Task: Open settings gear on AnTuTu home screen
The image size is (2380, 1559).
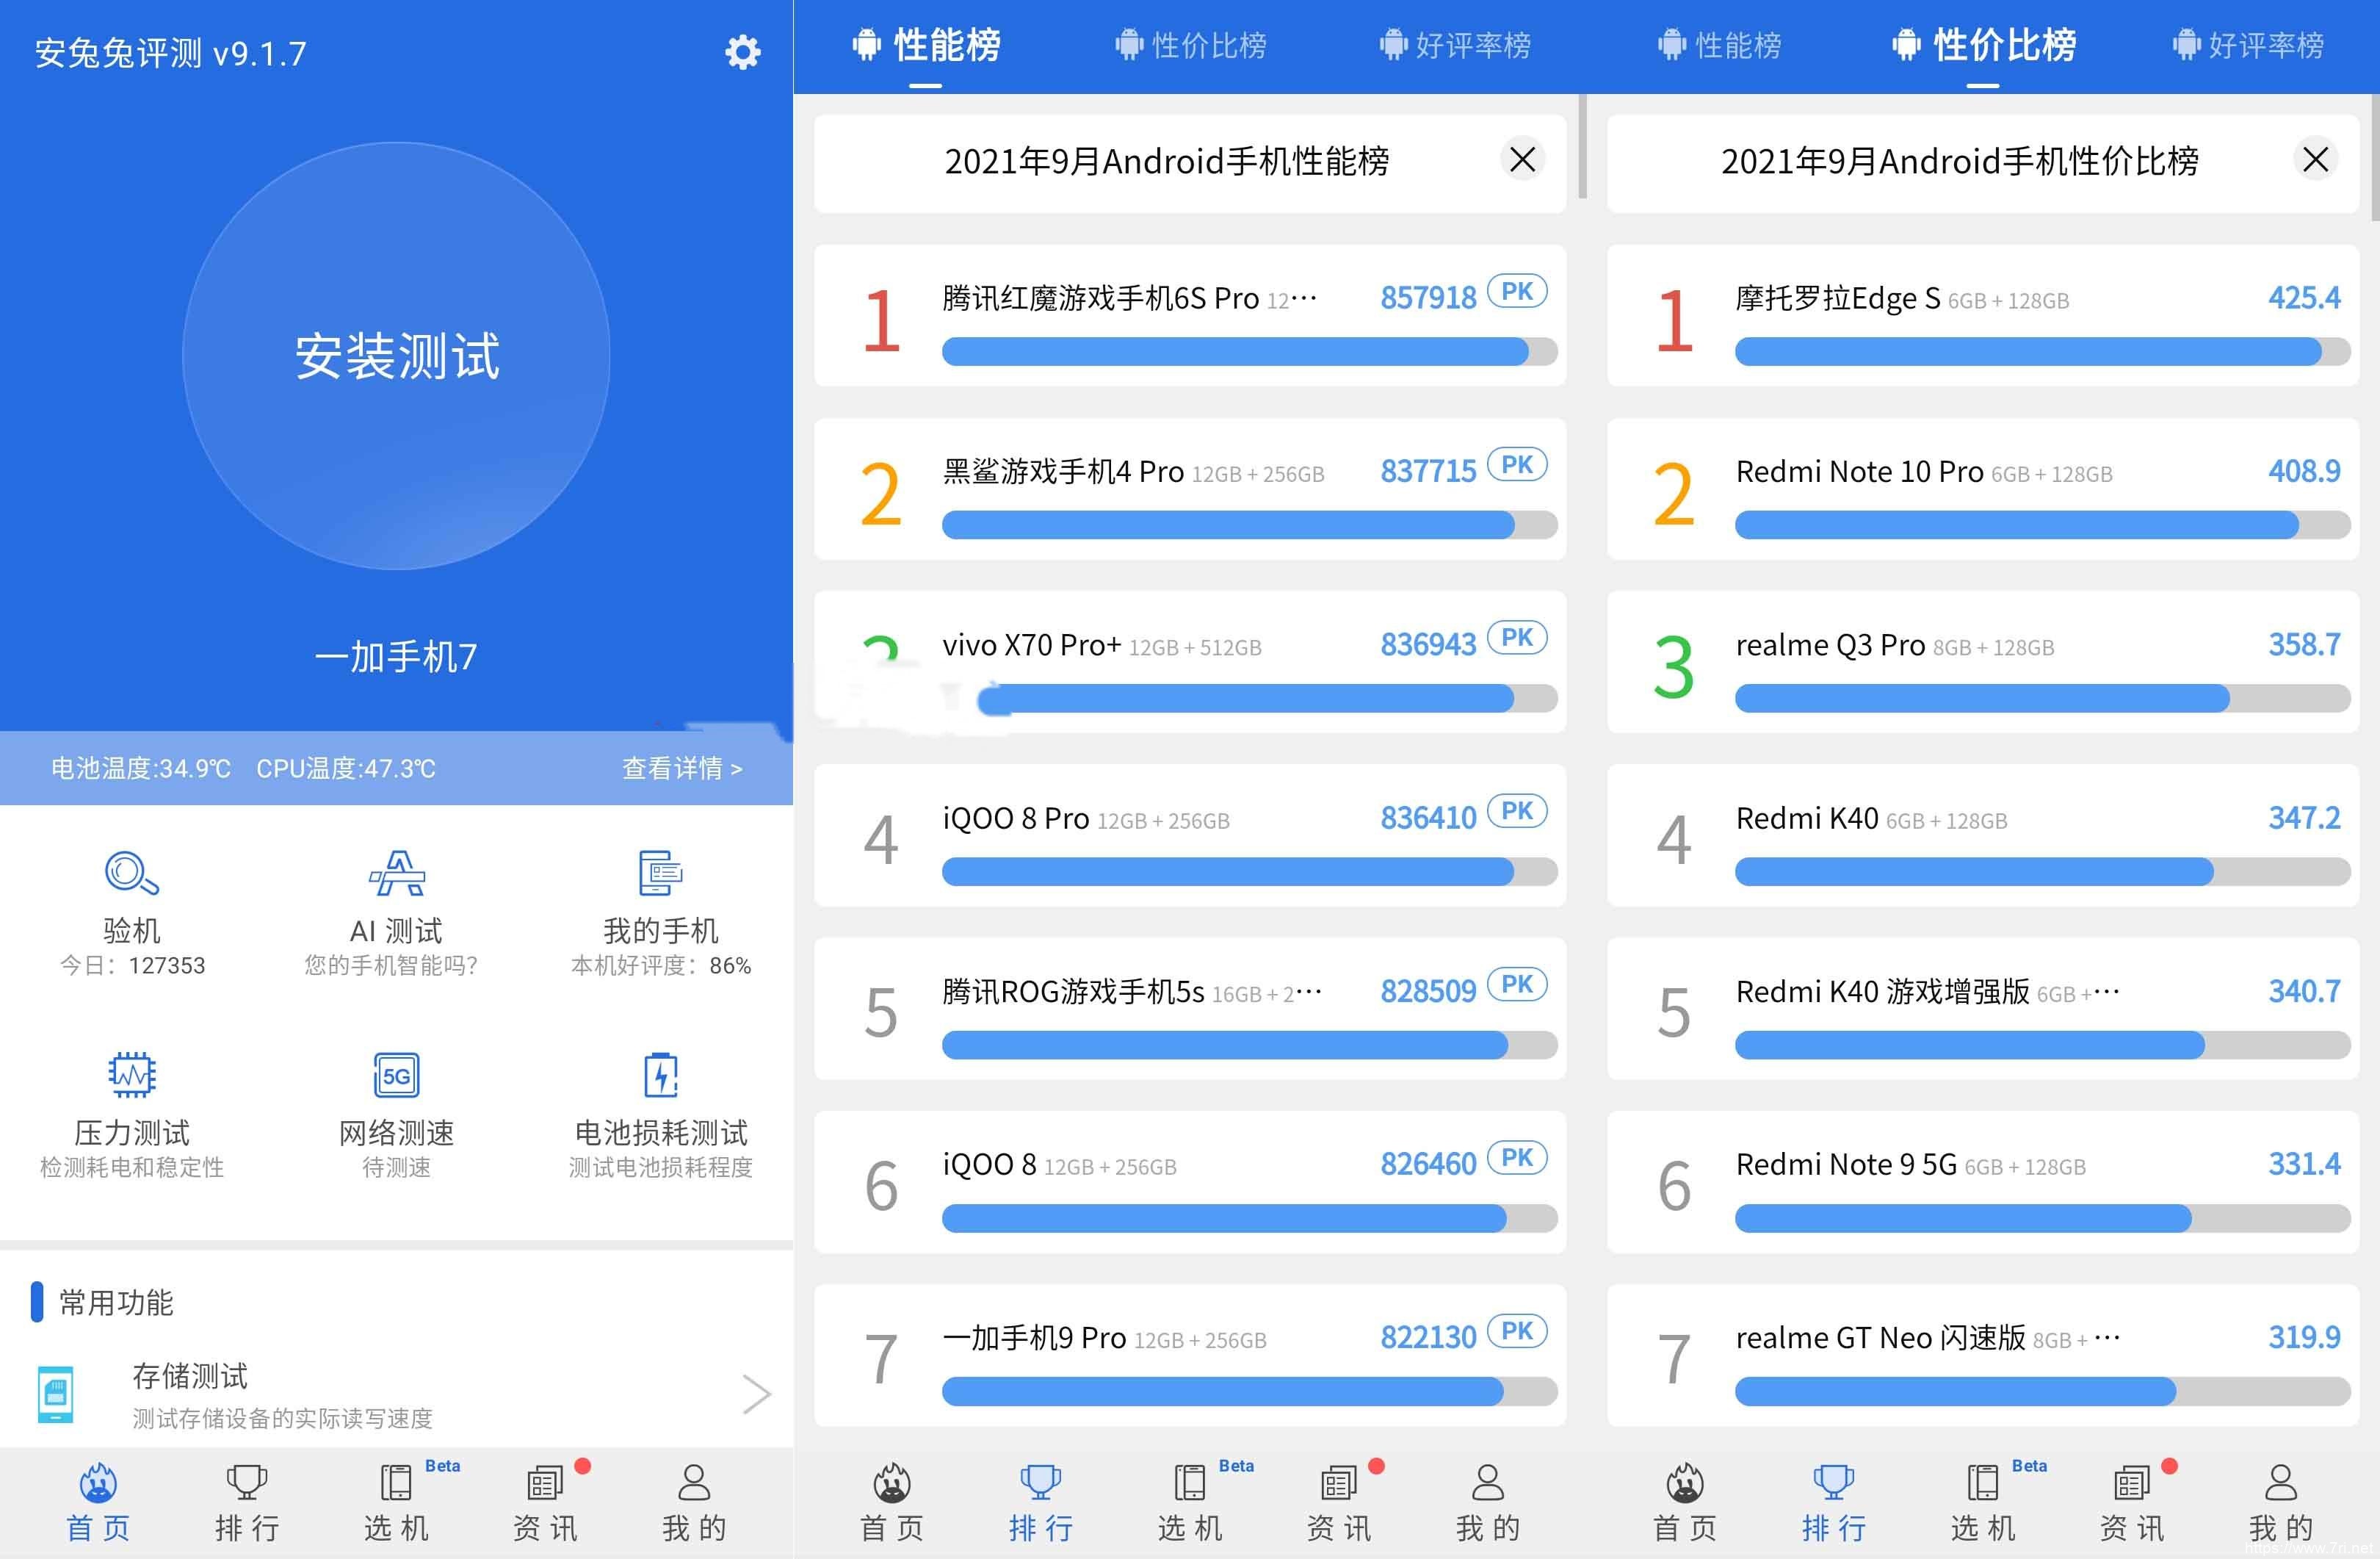Action: click(x=742, y=52)
